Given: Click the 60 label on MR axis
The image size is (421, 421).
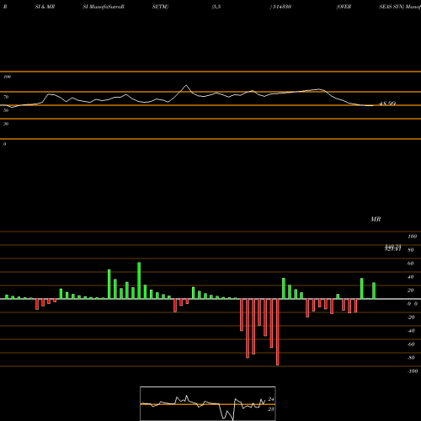Looking at the screenshot, I should 411,264.
